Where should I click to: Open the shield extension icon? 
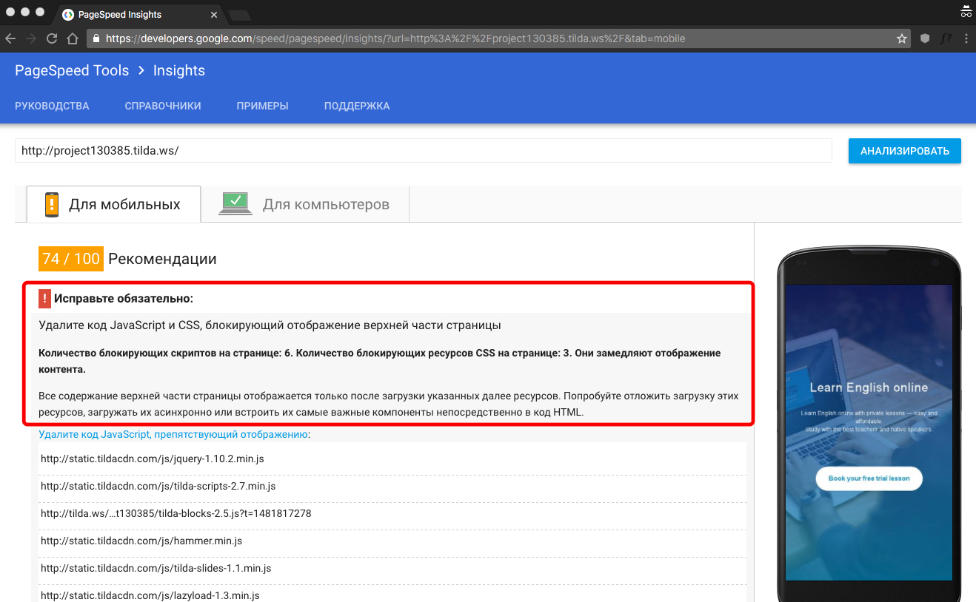click(925, 38)
